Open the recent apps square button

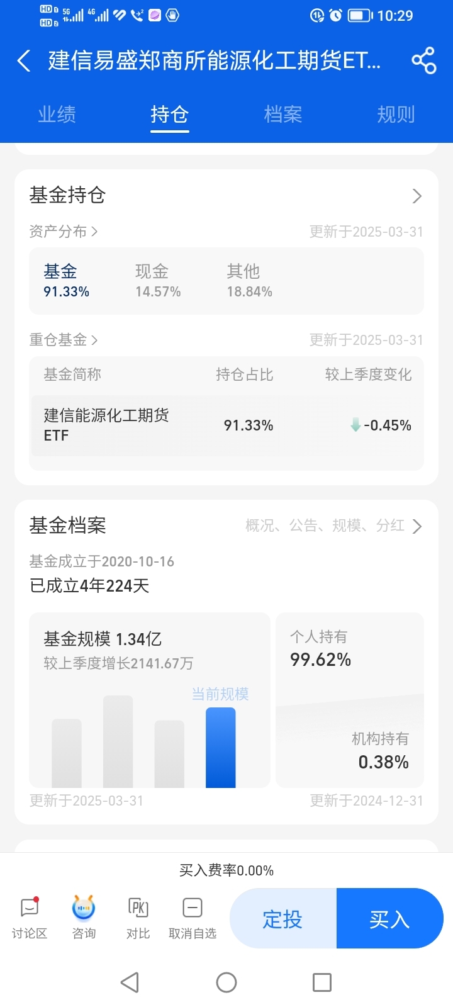pos(322,982)
